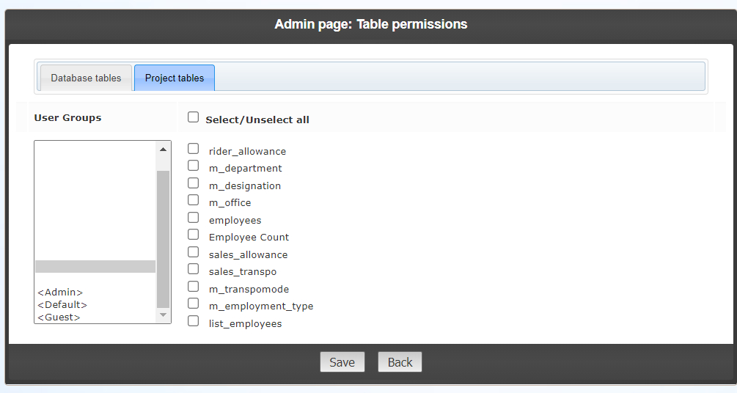Toggle the m_office checkbox
The width and height of the screenshot is (737, 393).
click(x=194, y=200)
